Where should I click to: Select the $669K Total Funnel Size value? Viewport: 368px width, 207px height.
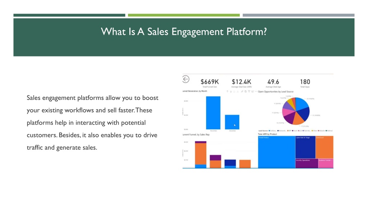click(210, 82)
